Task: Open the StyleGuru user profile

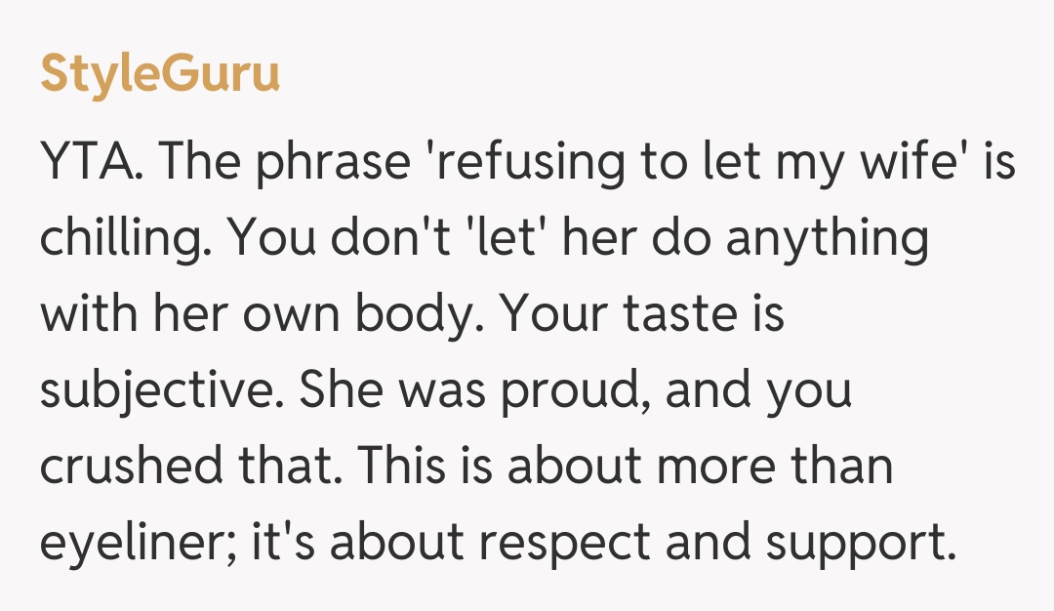Action: click(160, 75)
